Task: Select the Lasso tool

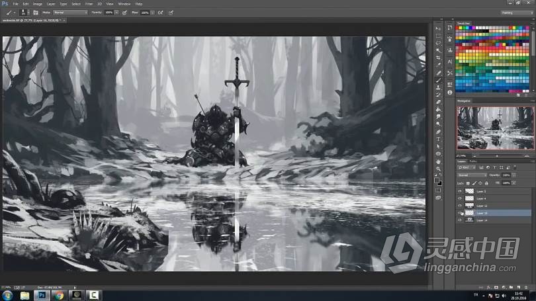Action: click(438, 43)
